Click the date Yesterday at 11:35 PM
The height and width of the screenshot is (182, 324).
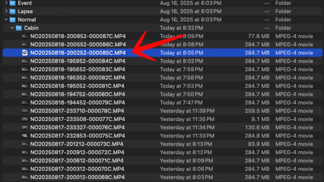tap(187, 119)
